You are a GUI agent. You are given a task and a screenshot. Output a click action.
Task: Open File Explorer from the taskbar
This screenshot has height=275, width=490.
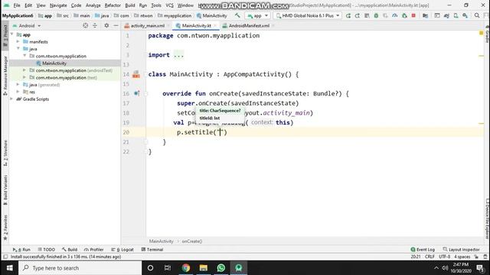pyautogui.click(x=204, y=268)
